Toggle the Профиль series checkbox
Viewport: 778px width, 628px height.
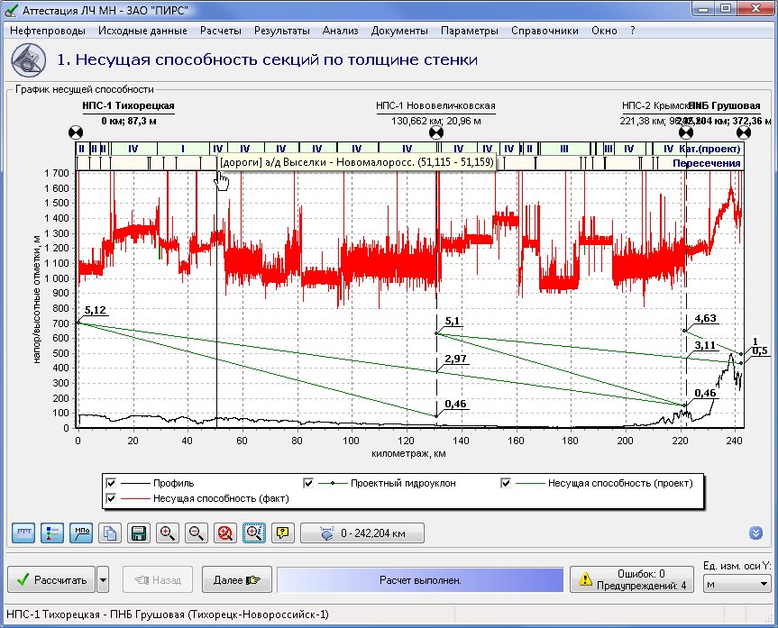coord(111,483)
